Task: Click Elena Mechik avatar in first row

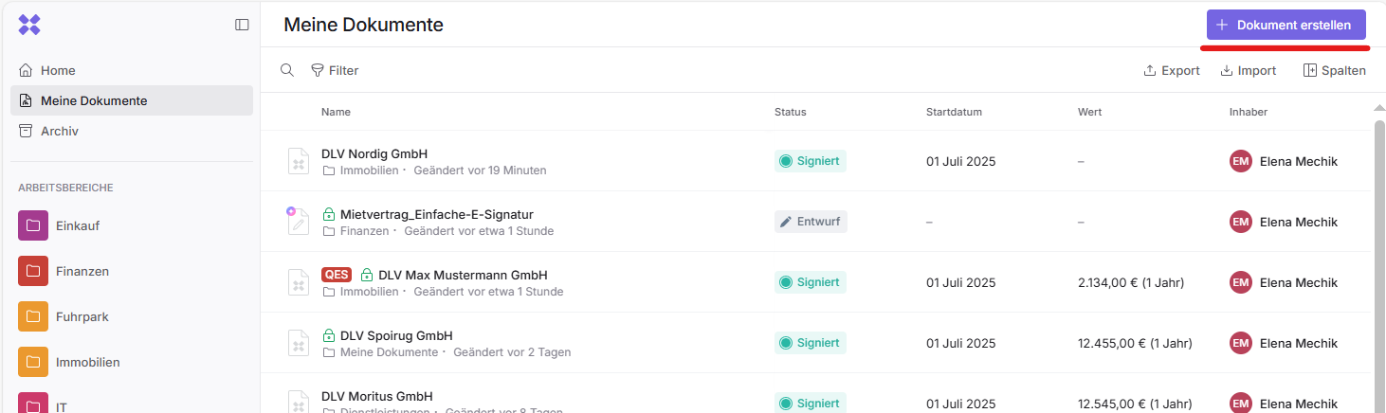Action: click(x=1240, y=161)
